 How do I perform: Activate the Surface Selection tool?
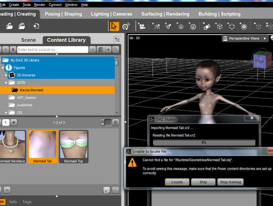126,26
